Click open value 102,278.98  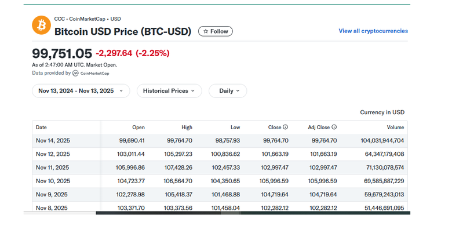coord(130,194)
